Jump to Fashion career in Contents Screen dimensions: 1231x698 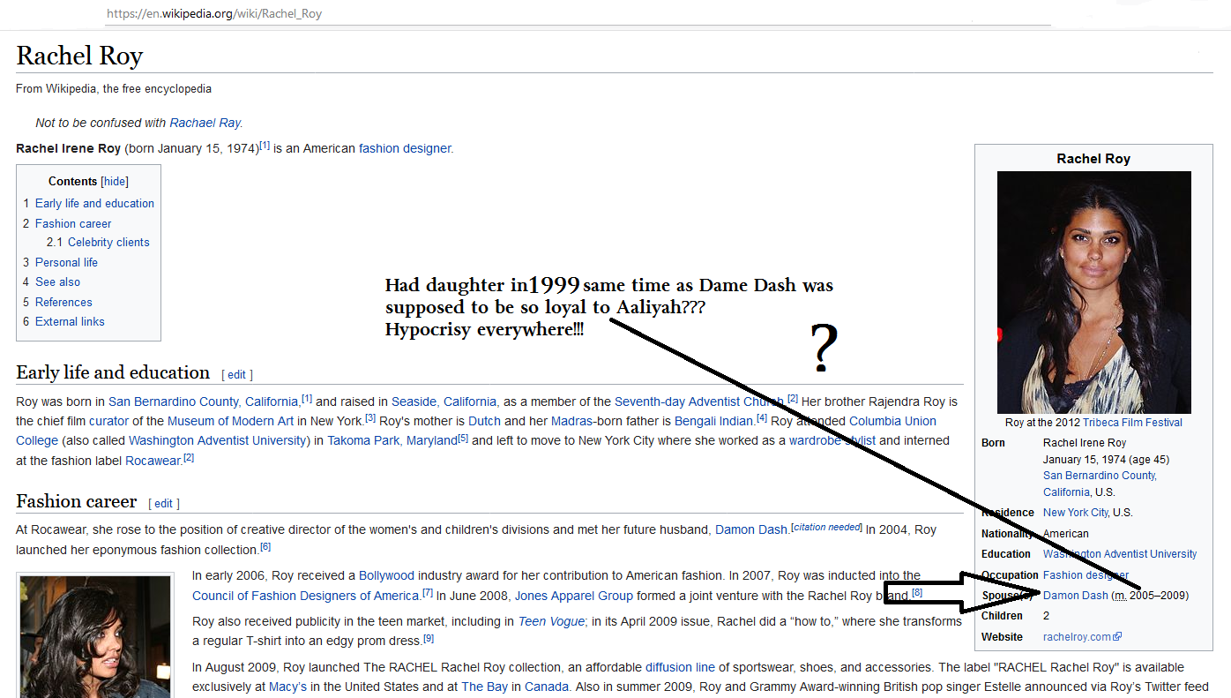pyautogui.click(x=73, y=223)
